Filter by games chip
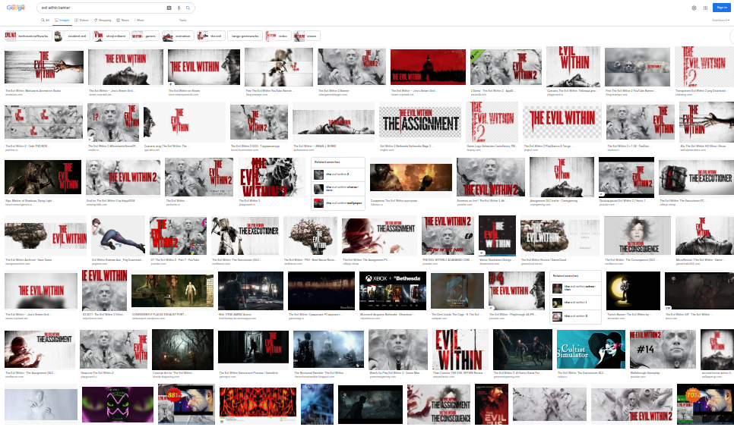Image resolution: width=734 pixels, height=427 pixels. (x=145, y=36)
